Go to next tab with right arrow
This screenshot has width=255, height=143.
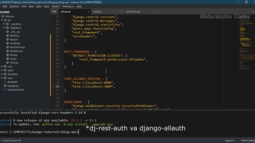56,12
